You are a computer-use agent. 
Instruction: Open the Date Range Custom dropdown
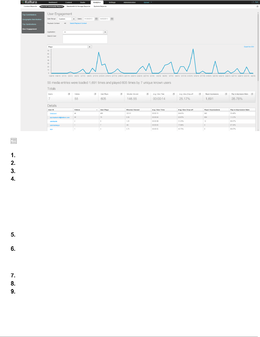(67, 19)
